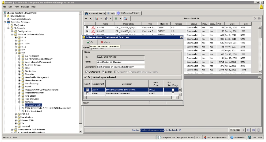Switch to the Advanced Search tab

pos(95,13)
